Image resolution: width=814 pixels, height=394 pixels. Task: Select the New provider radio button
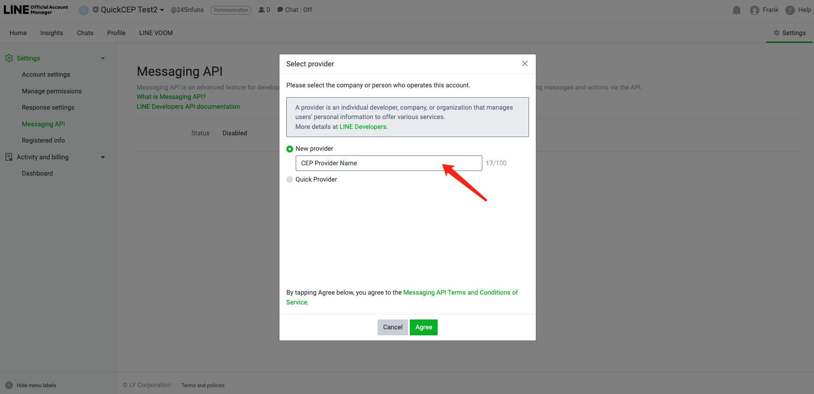point(290,149)
